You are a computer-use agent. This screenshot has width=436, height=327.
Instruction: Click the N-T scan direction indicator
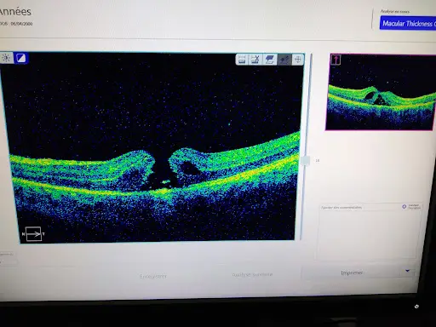point(33,234)
